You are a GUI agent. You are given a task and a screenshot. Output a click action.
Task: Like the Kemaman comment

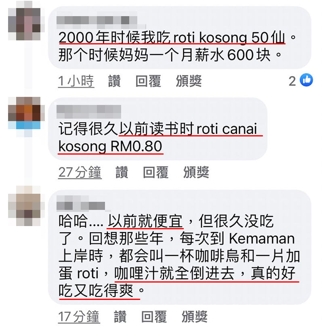point(120,316)
